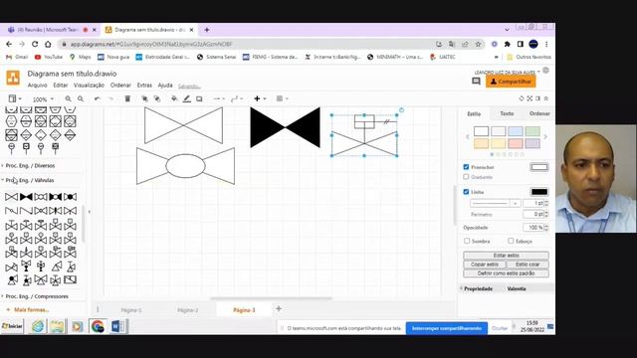Open Google Chrome in the taskbar

[98, 326]
